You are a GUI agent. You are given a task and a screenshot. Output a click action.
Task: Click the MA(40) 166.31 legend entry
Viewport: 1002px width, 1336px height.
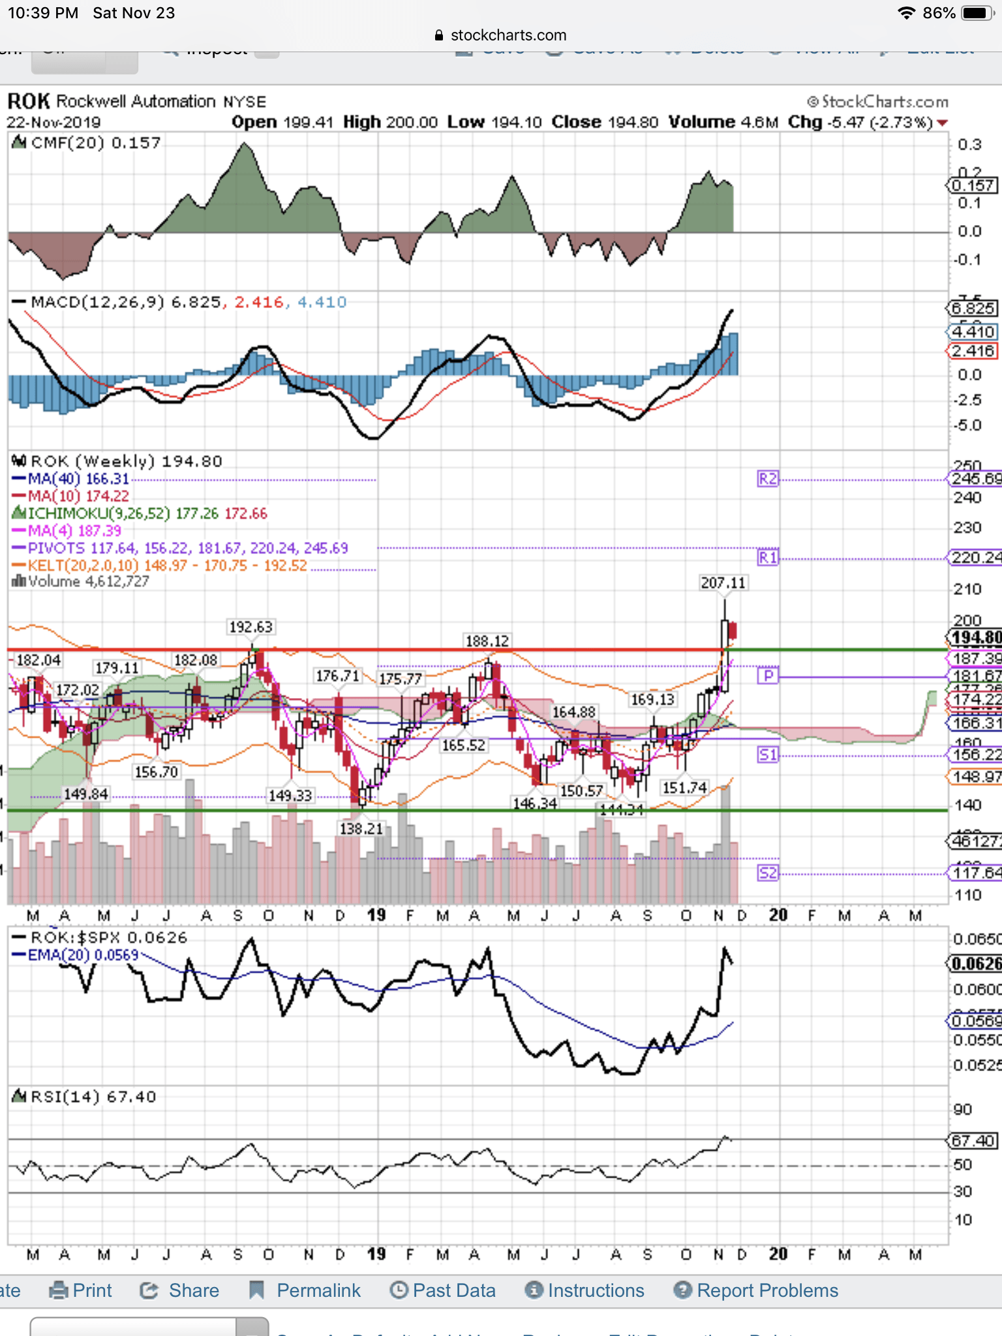pos(70,479)
